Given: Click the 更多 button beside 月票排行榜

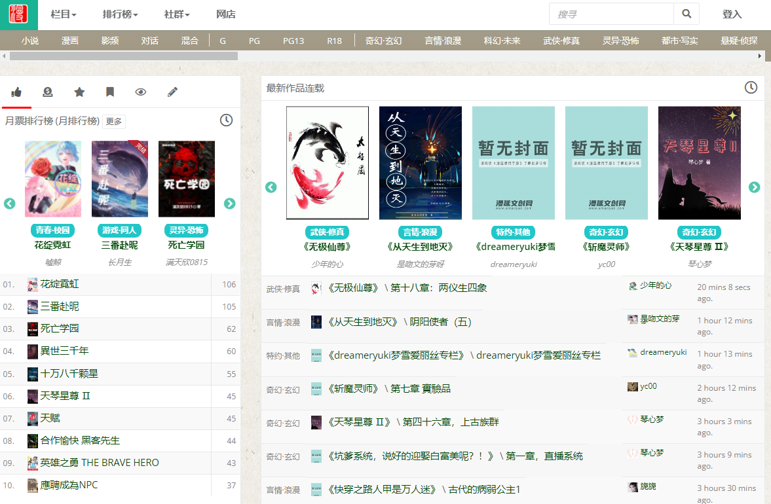Looking at the screenshot, I should coord(114,121).
